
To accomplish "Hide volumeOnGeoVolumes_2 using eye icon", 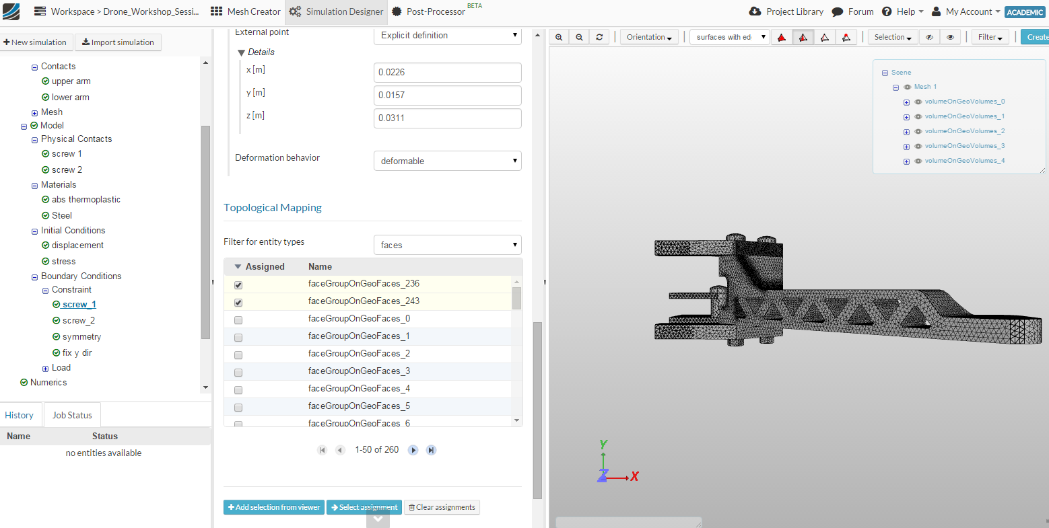I will (918, 132).
